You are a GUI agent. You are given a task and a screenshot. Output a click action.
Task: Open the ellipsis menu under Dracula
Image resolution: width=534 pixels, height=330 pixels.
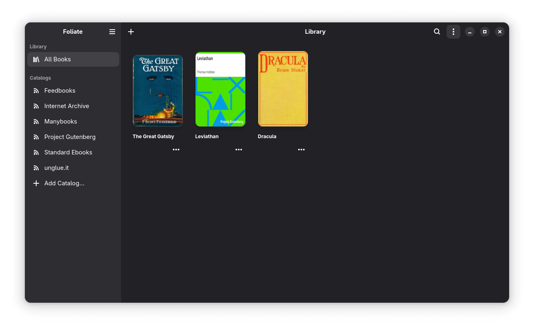click(x=301, y=150)
